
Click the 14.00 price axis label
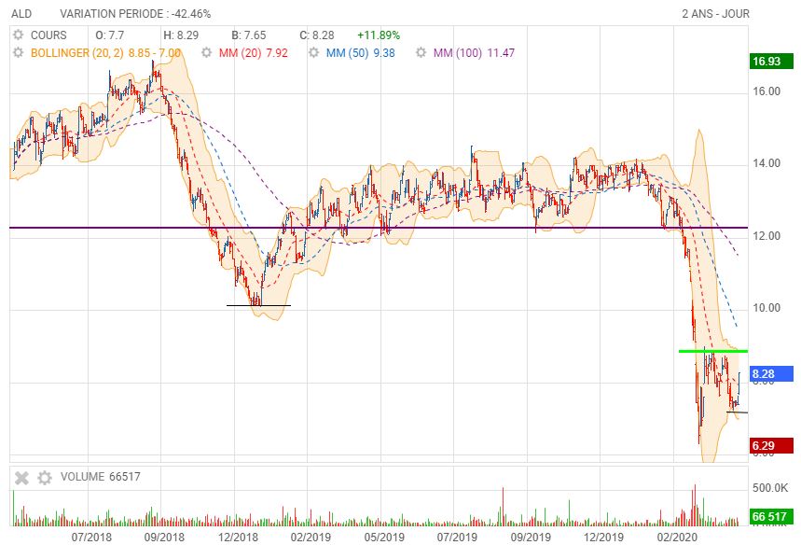(x=766, y=163)
